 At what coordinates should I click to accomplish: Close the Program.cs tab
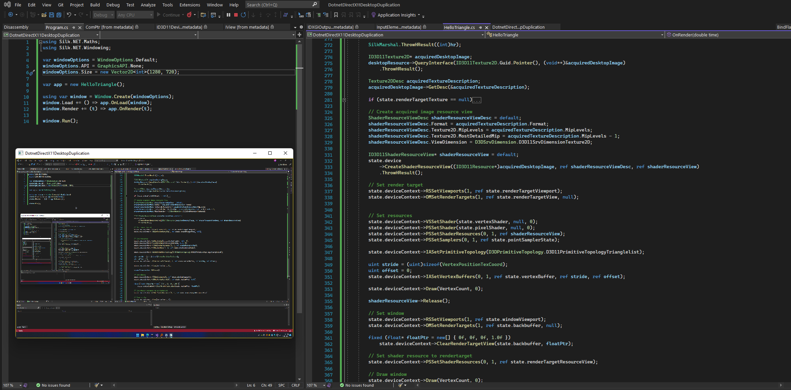[x=80, y=27]
